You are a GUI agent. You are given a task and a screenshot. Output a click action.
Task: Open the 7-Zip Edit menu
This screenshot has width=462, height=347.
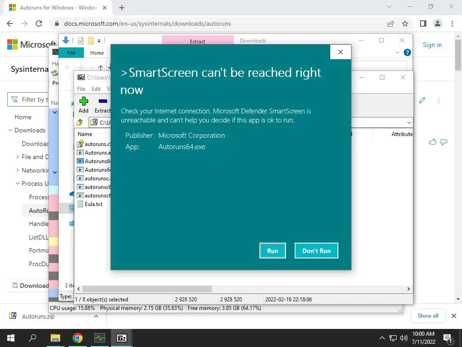click(x=96, y=89)
